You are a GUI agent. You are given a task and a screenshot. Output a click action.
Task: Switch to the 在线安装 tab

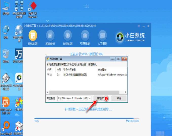(68, 38)
